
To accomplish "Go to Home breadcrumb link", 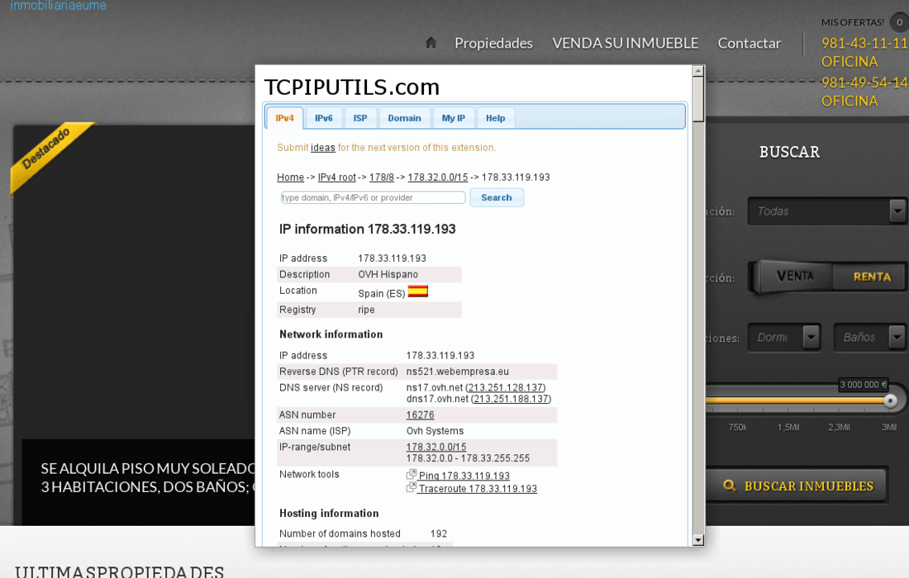I will pyautogui.click(x=290, y=178).
